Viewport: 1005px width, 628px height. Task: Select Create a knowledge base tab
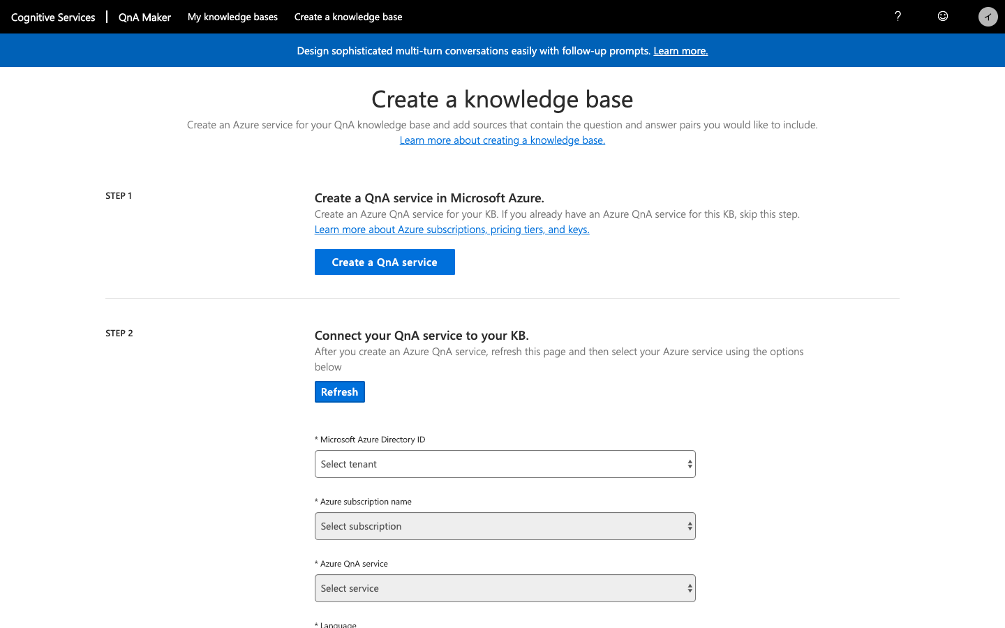tap(348, 17)
